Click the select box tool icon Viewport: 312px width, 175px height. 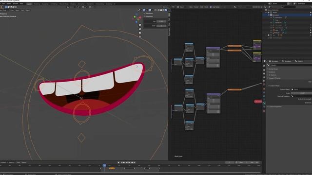pyautogui.click(x=6, y=7)
